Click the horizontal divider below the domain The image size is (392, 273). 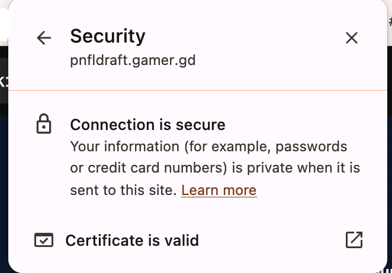[x=195, y=90]
